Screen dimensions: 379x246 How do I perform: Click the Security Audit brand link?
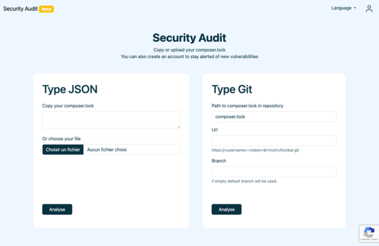[20, 9]
